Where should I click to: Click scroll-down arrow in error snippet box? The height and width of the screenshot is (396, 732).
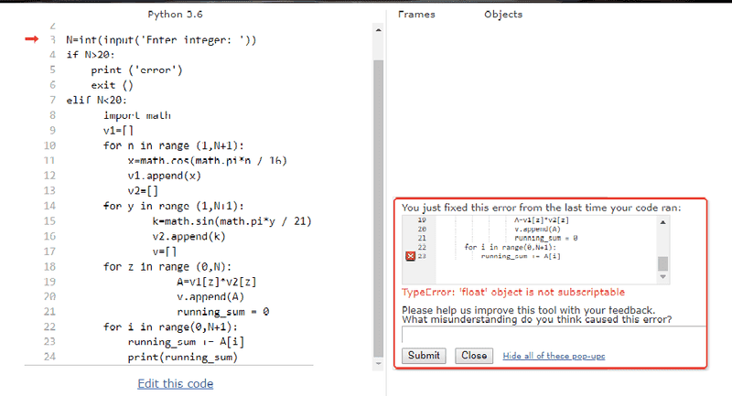click(x=662, y=277)
